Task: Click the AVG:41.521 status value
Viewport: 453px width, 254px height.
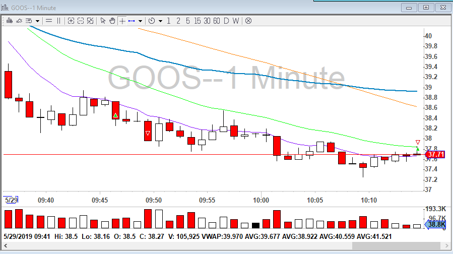Action: coord(374,236)
